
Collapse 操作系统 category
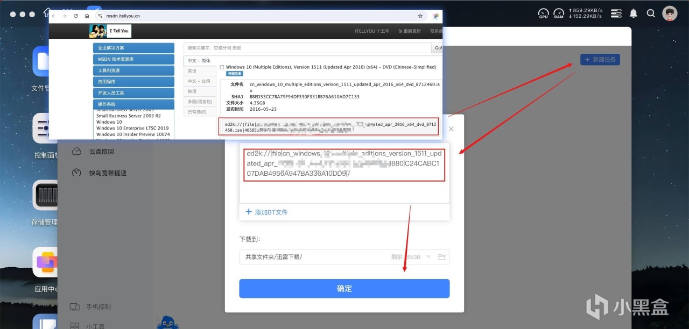(133, 104)
